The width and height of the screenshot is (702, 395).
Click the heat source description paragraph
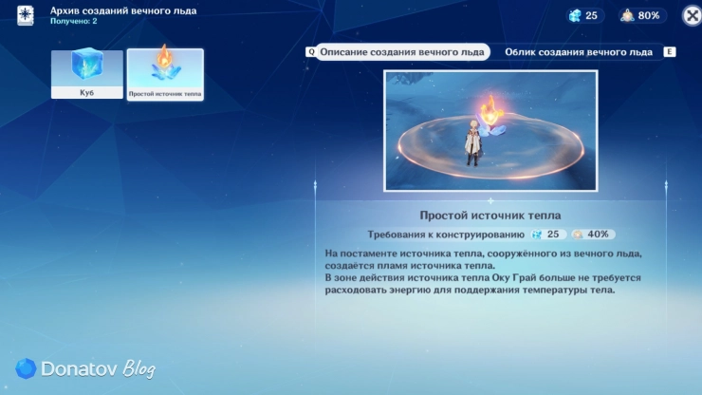[483, 272]
